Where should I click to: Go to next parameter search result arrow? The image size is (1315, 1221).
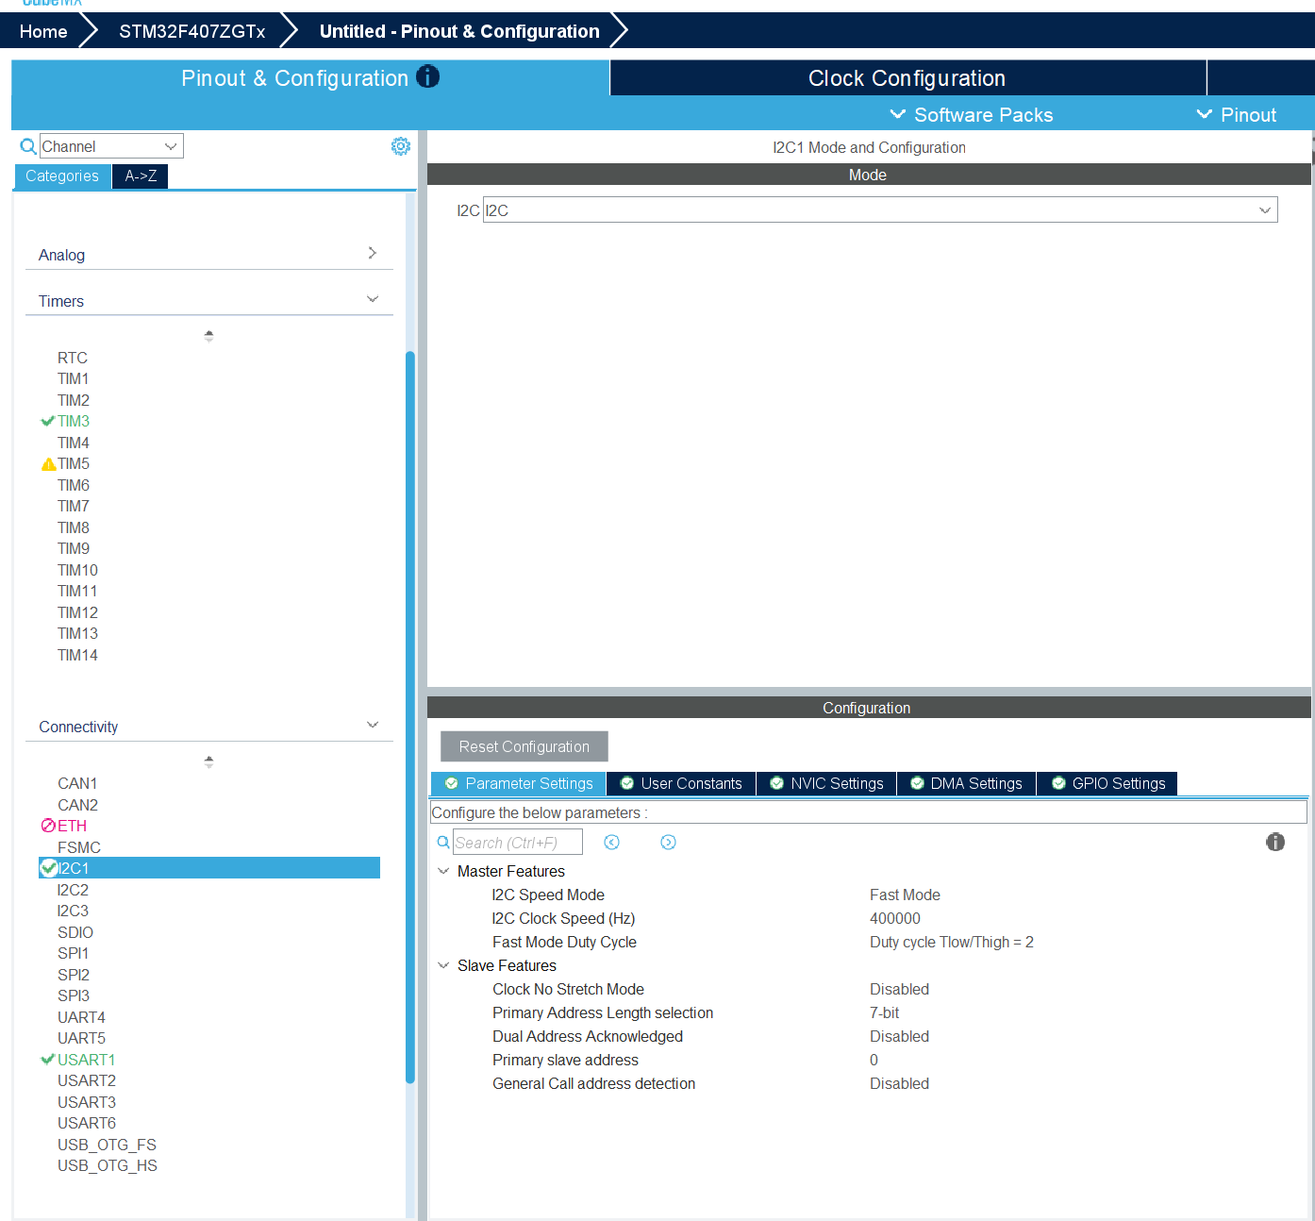click(668, 843)
